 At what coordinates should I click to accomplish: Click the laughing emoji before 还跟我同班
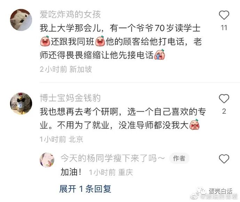pos(45,41)
